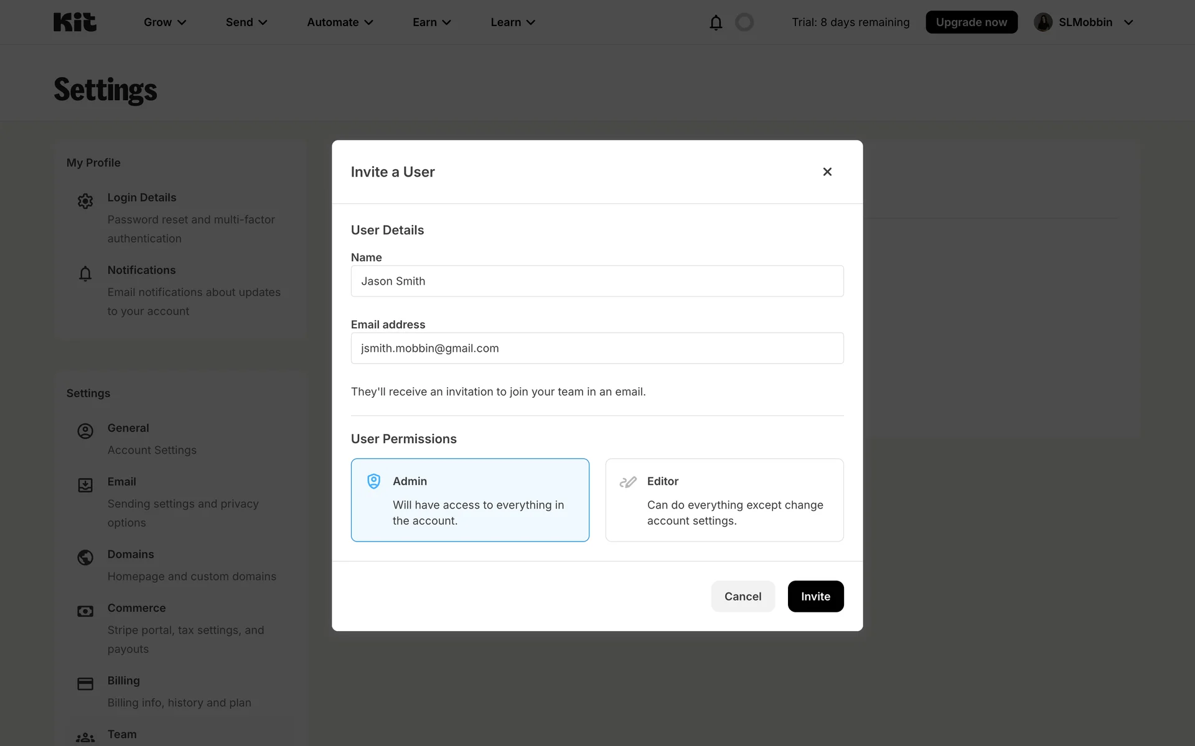Image resolution: width=1195 pixels, height=746 pixels.
Task: Open the SLMobbin account dropdown
Action: point(1084,22)
